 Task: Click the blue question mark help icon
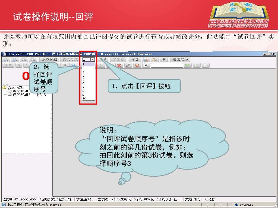(x=73, y=66)
